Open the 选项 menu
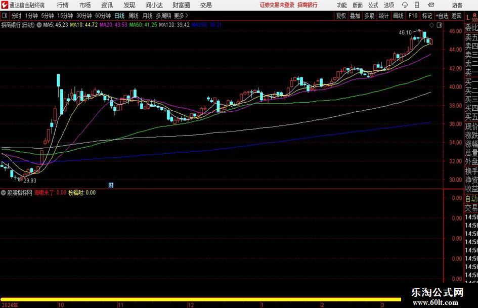This screenshot has height=308, width=478. tap(388, 5)
